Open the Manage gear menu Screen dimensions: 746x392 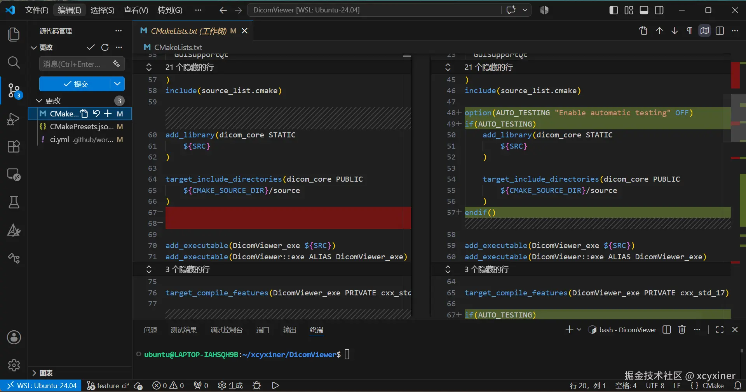click(x=14, y=365)
